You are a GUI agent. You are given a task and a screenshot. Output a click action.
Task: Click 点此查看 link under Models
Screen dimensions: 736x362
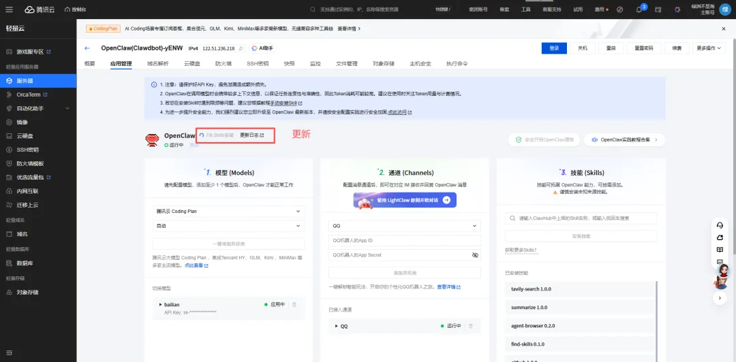click(x=196, y=265)
